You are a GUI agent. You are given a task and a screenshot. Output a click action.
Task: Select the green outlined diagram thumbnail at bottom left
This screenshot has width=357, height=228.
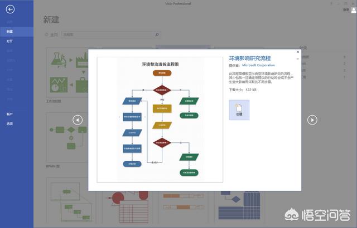click(71, 201)
